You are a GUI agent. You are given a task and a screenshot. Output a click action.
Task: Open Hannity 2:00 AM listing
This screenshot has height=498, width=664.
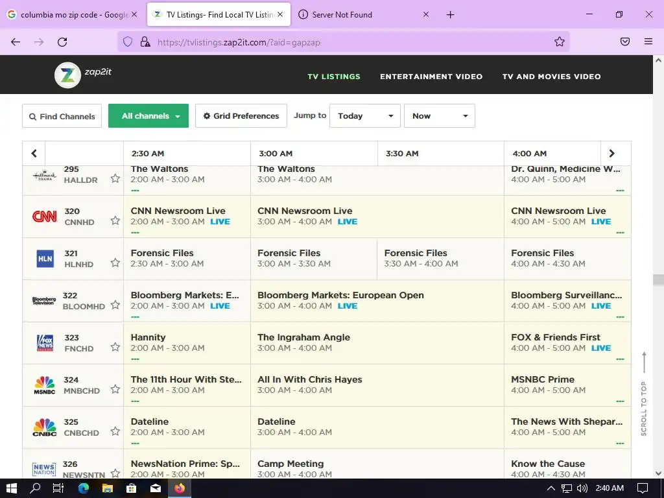(x=187, y=343)
